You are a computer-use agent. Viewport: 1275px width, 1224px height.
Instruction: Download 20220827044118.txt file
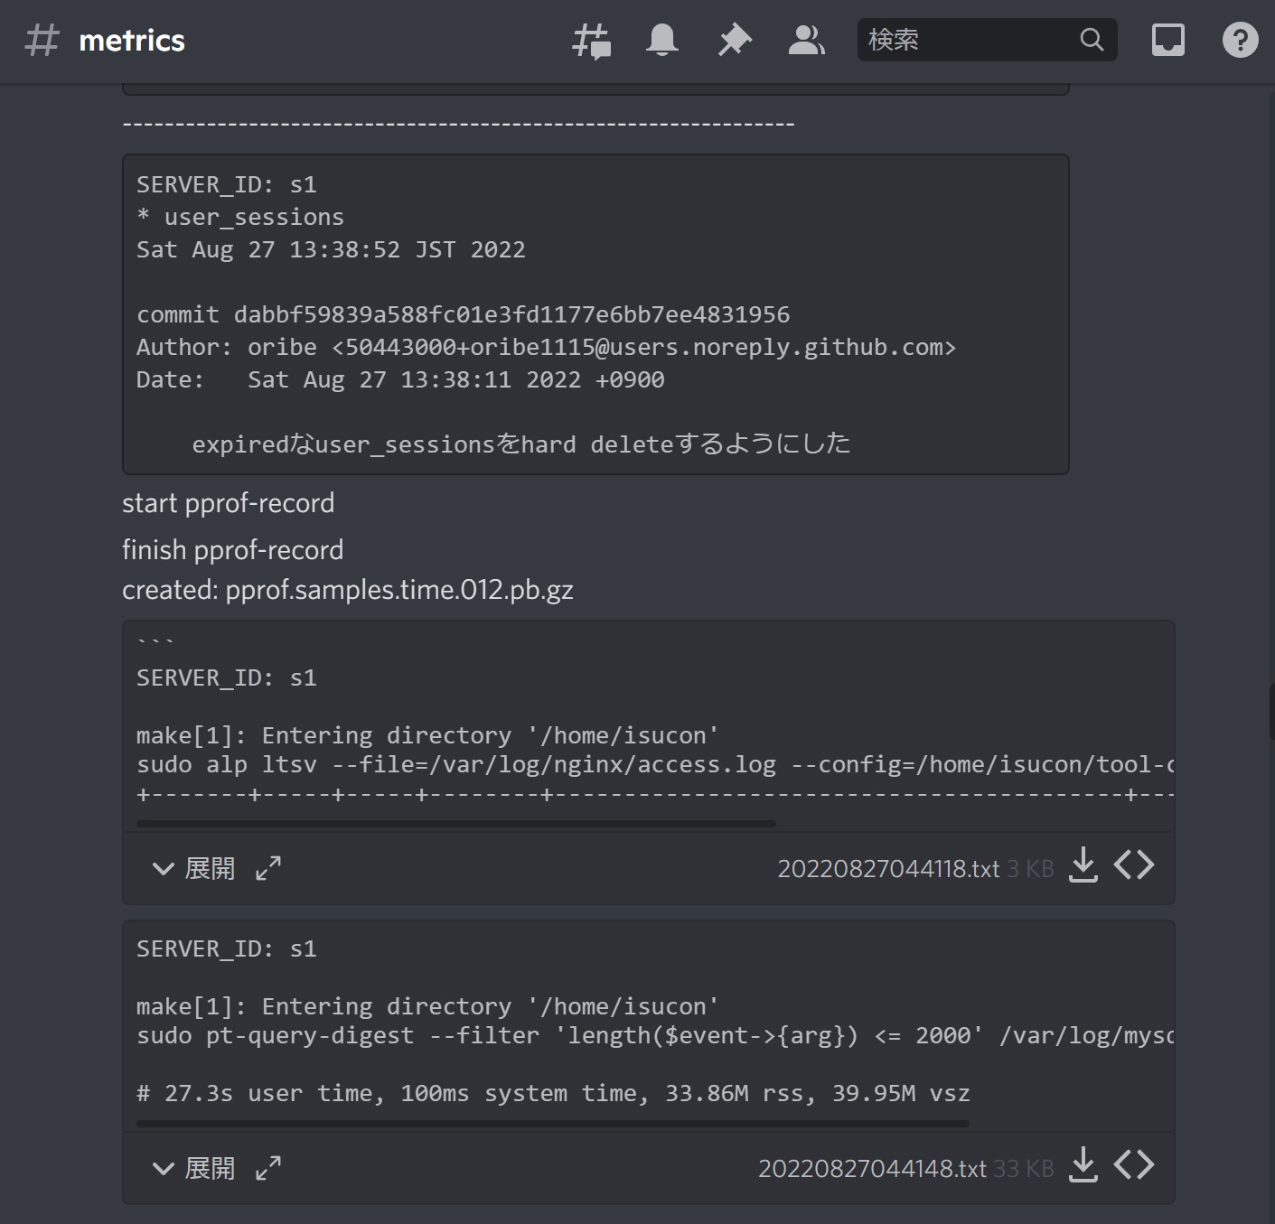[x=1083, y=865]
